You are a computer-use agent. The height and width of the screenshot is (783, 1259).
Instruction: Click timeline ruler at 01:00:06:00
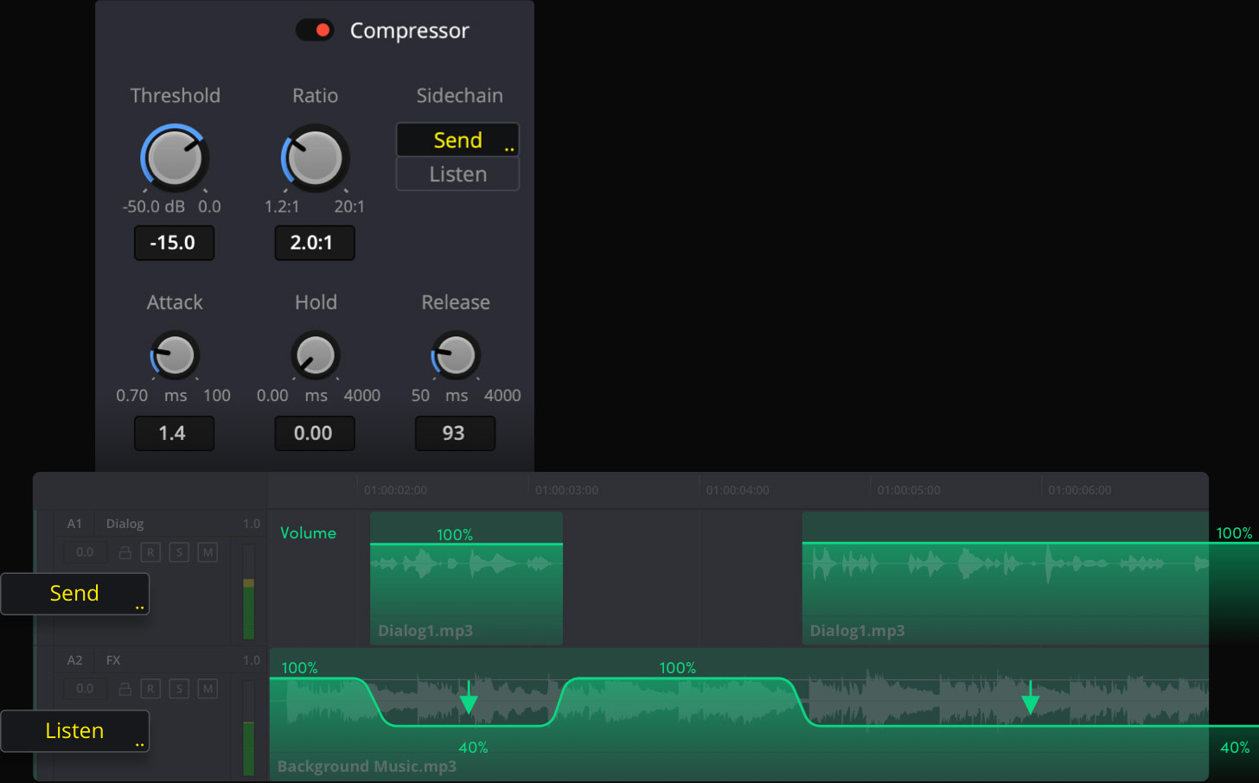pyautogui.click(x=1080, y=490)
